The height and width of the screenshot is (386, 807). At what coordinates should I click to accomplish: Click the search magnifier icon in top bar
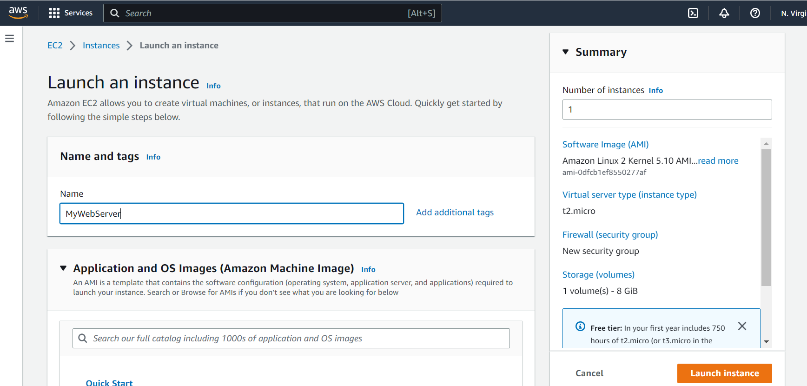click(114, 13)
